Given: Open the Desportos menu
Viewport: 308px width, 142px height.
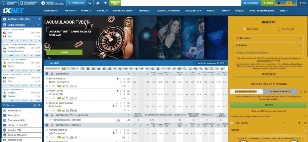Looking at the screenshot, I should [51, 11].
